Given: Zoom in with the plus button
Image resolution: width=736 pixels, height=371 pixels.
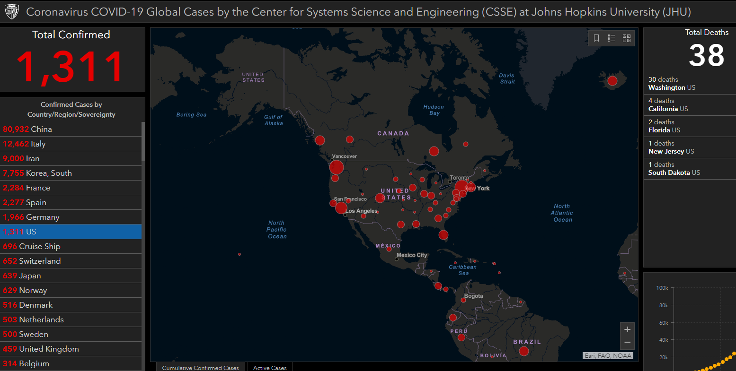Looking at the screenshot, I should click(627, 329).
